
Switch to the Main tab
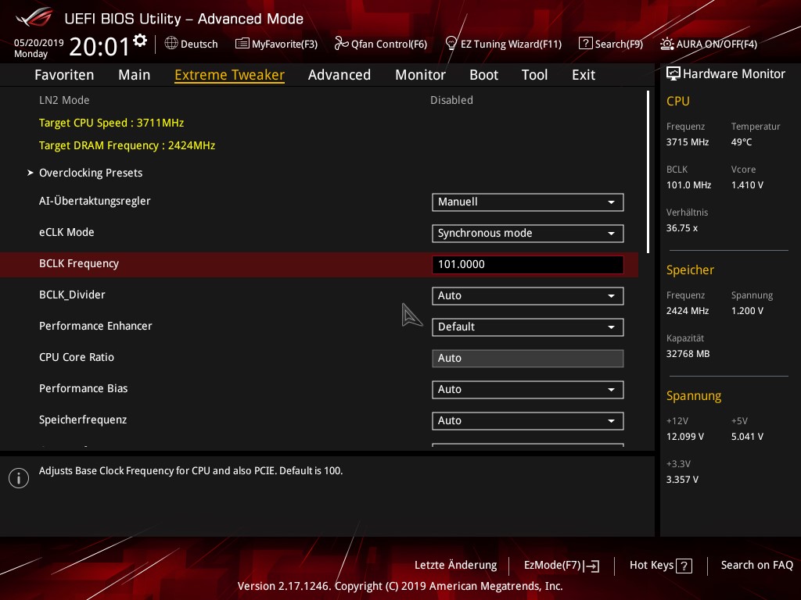(135, 75)
